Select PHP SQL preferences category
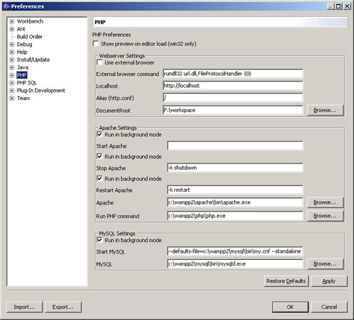This screenshot has height=320, width=354. coord(27,83)
